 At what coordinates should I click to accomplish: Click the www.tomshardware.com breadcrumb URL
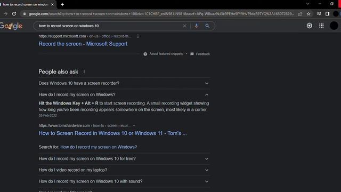(85, 126)
